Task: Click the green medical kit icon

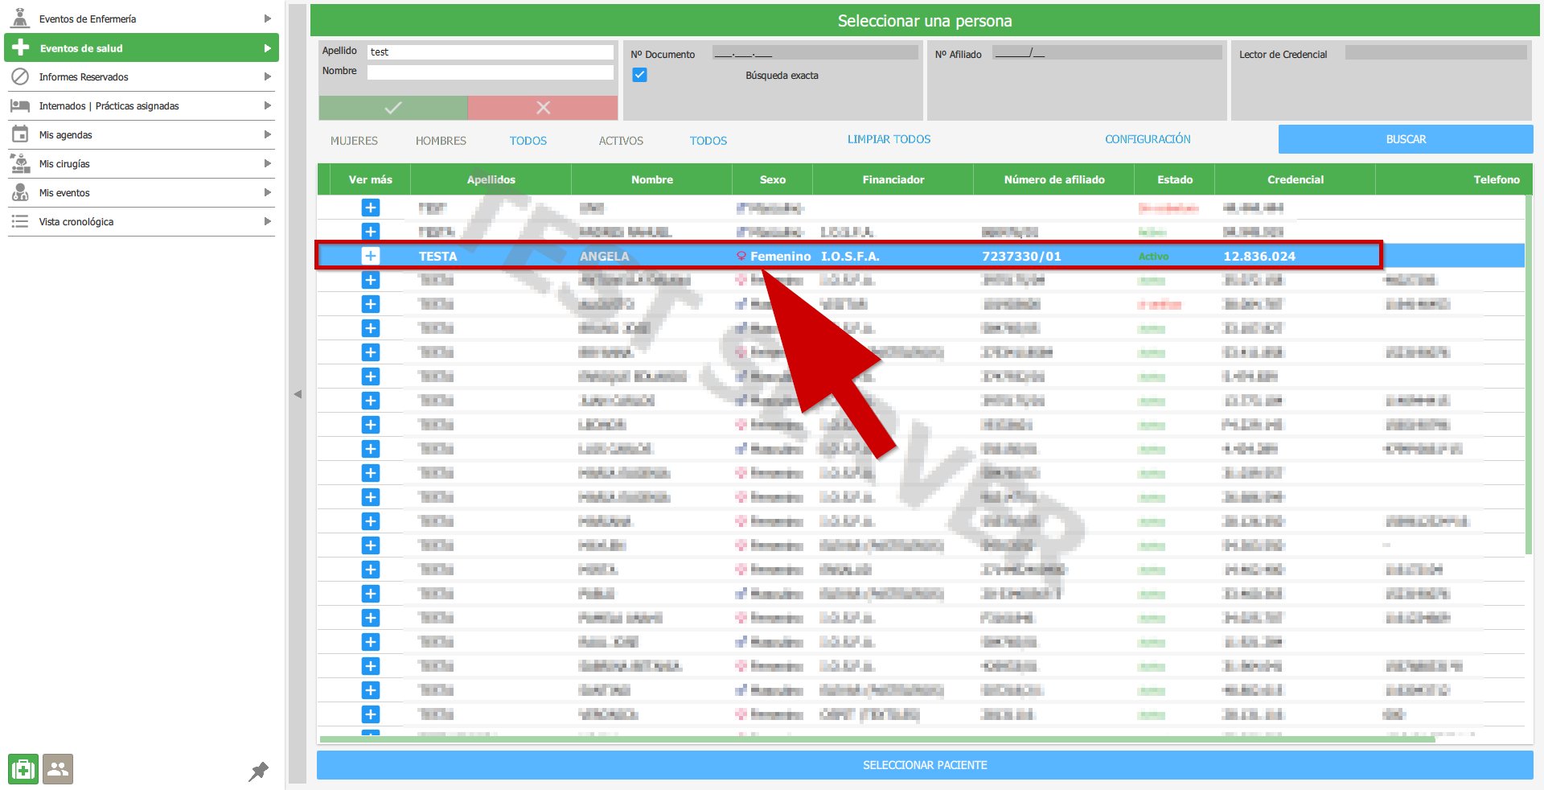Action: (x=23, y=769)
